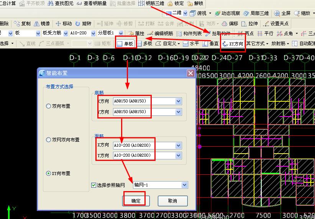Open 编辑钢筋 edit rebar tool
The image size is (315, 219).
[x=160, y=33]
